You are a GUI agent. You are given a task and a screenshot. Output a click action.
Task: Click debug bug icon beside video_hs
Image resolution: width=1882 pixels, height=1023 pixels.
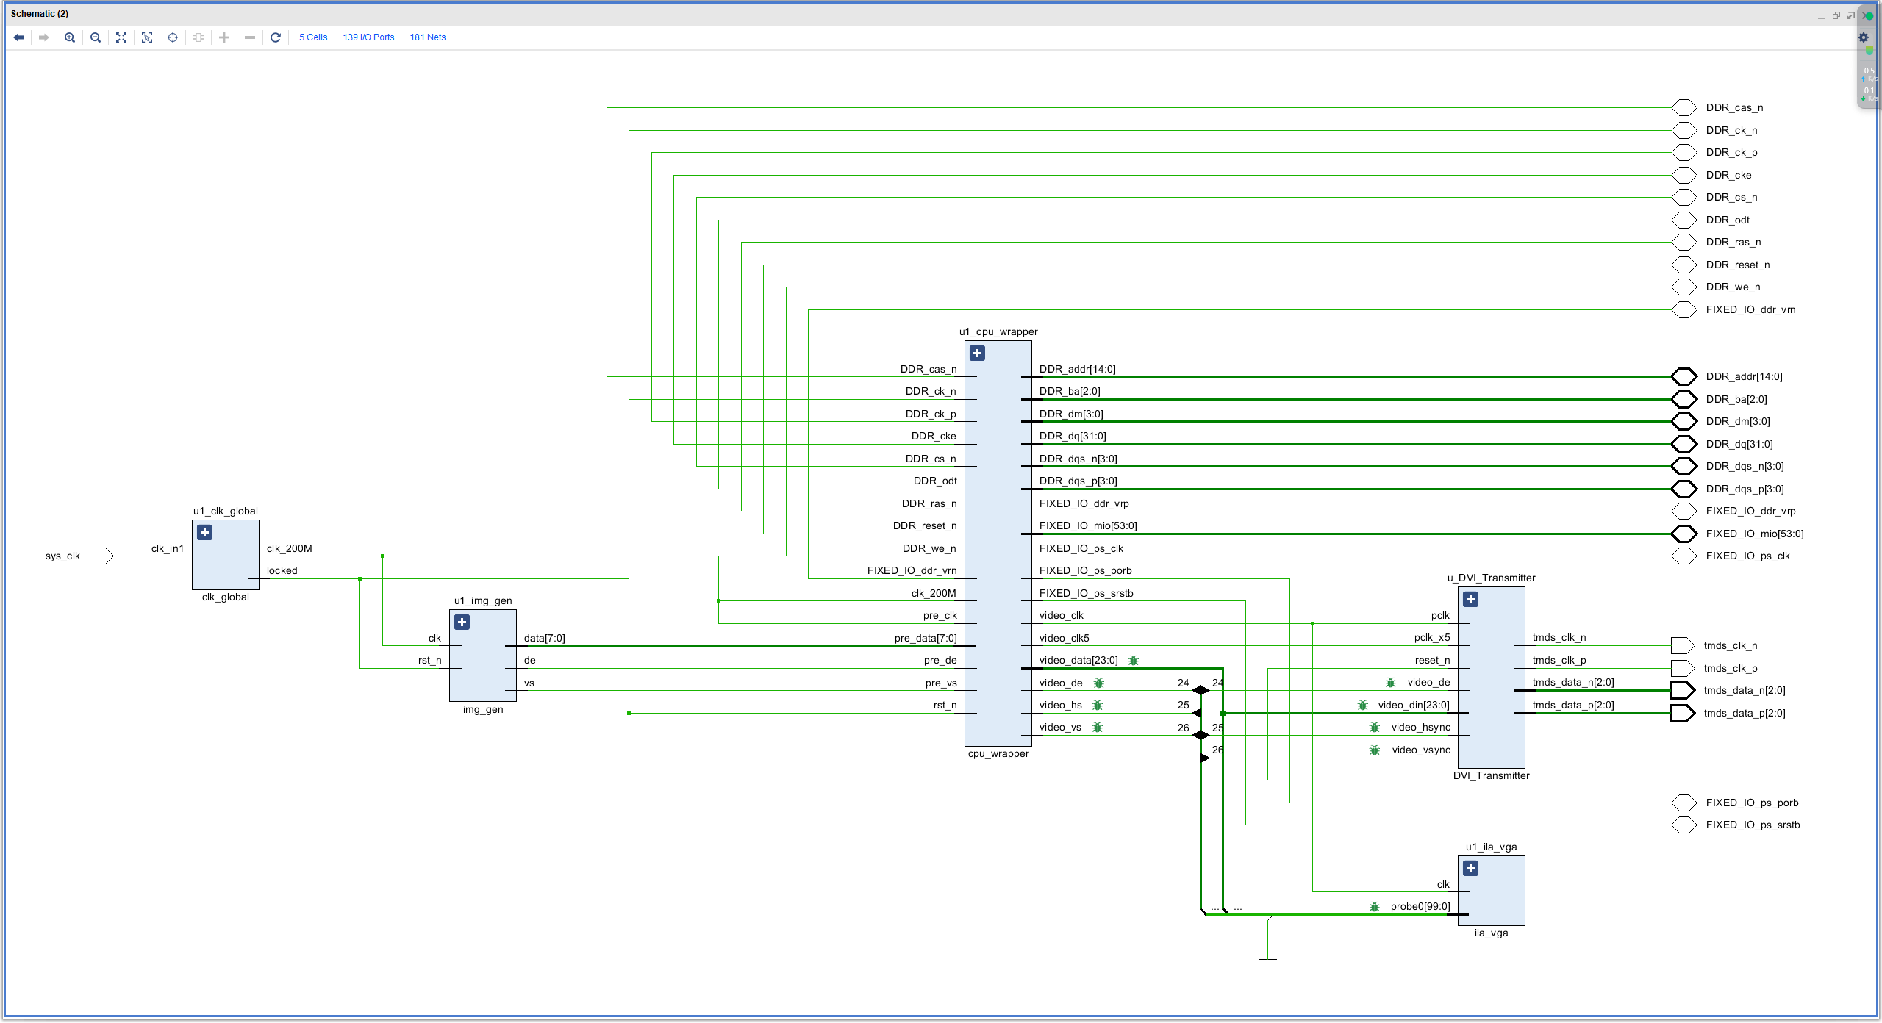coord(1098,706)
